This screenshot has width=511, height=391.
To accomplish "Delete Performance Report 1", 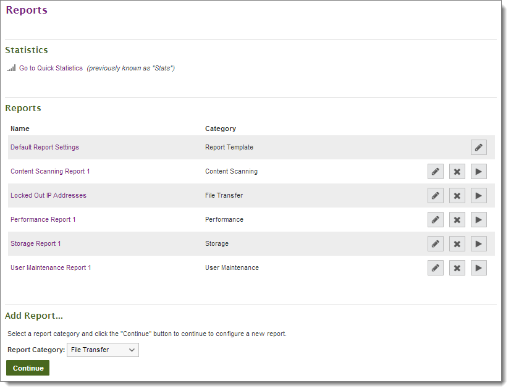I will click(457, 220).
